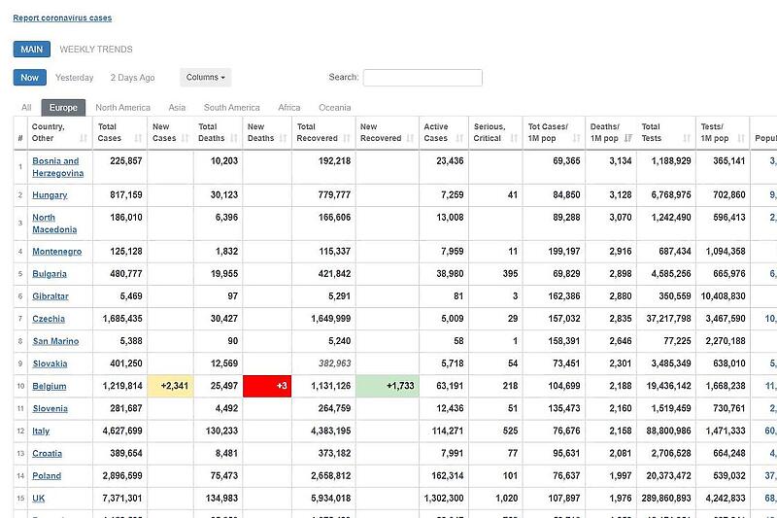Open the Italy country link
The image size is (777, 518).
[x=41, y=432]
